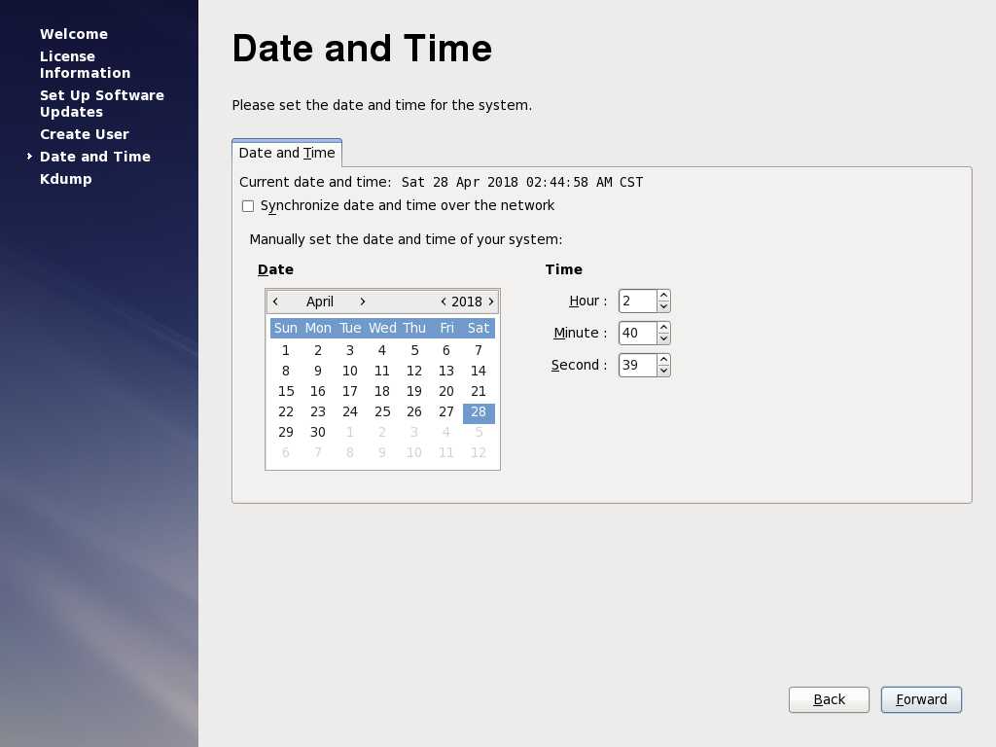996x747 pixels.
Task: Select April 21 in the calendar
Action: [479, 391]
